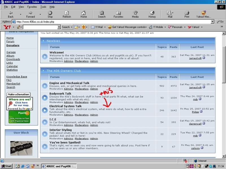The image size is (226, 169).
Task: Open the Media toolbar button
Action: pyautogui.click(x=135, y=14)
